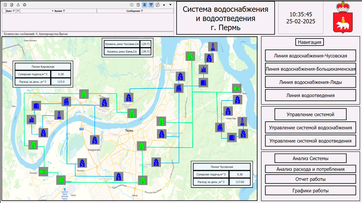This screenshot has width=362, height=203.
Task: Click the printer icon above the message table
Action: (24, 5)
